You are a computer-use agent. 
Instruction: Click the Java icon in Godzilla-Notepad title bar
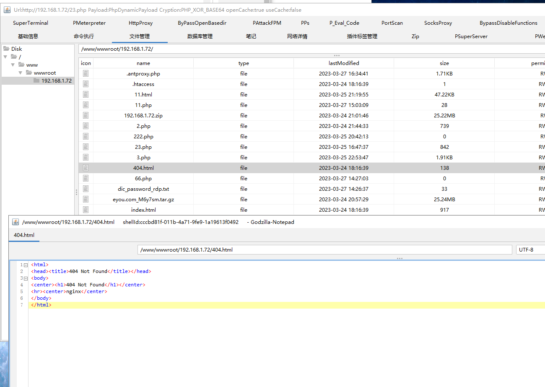click(16, 222)
